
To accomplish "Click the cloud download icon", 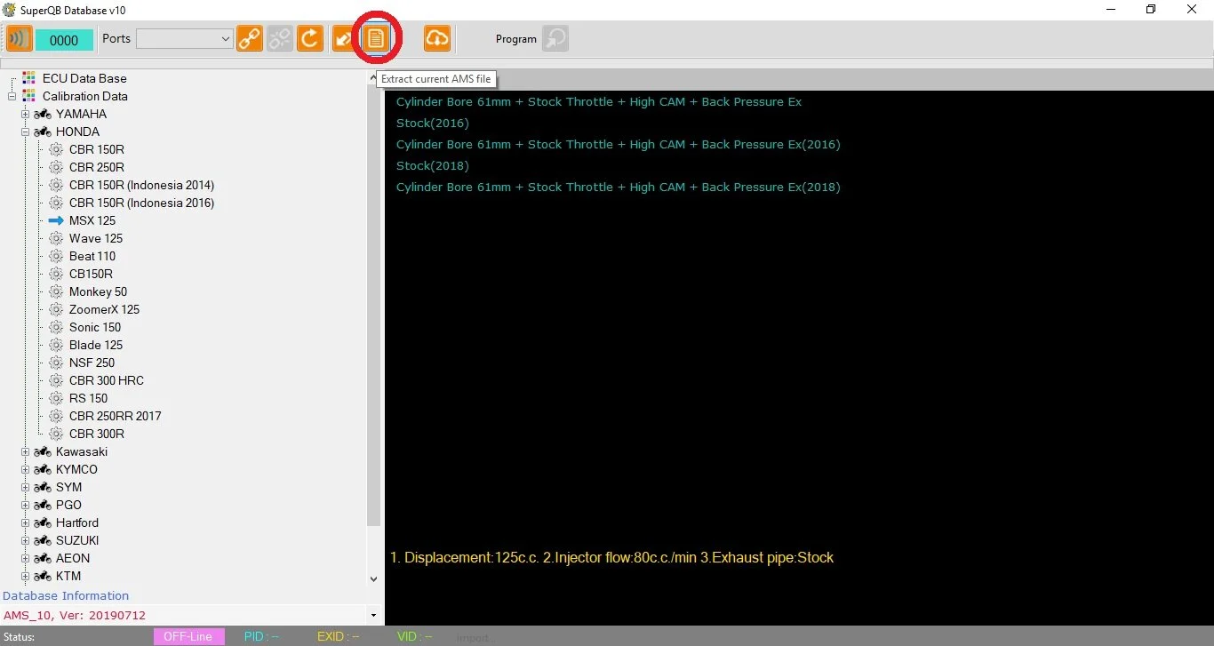I will click(437, 39).
